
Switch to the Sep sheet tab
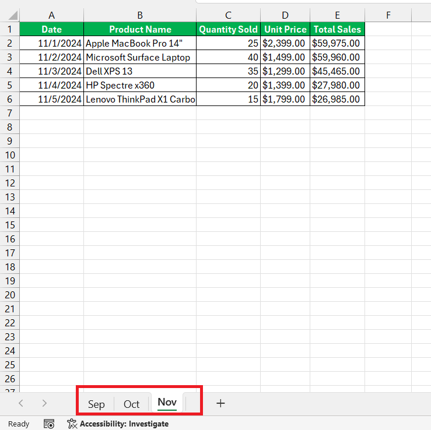(x=96, y=404)
